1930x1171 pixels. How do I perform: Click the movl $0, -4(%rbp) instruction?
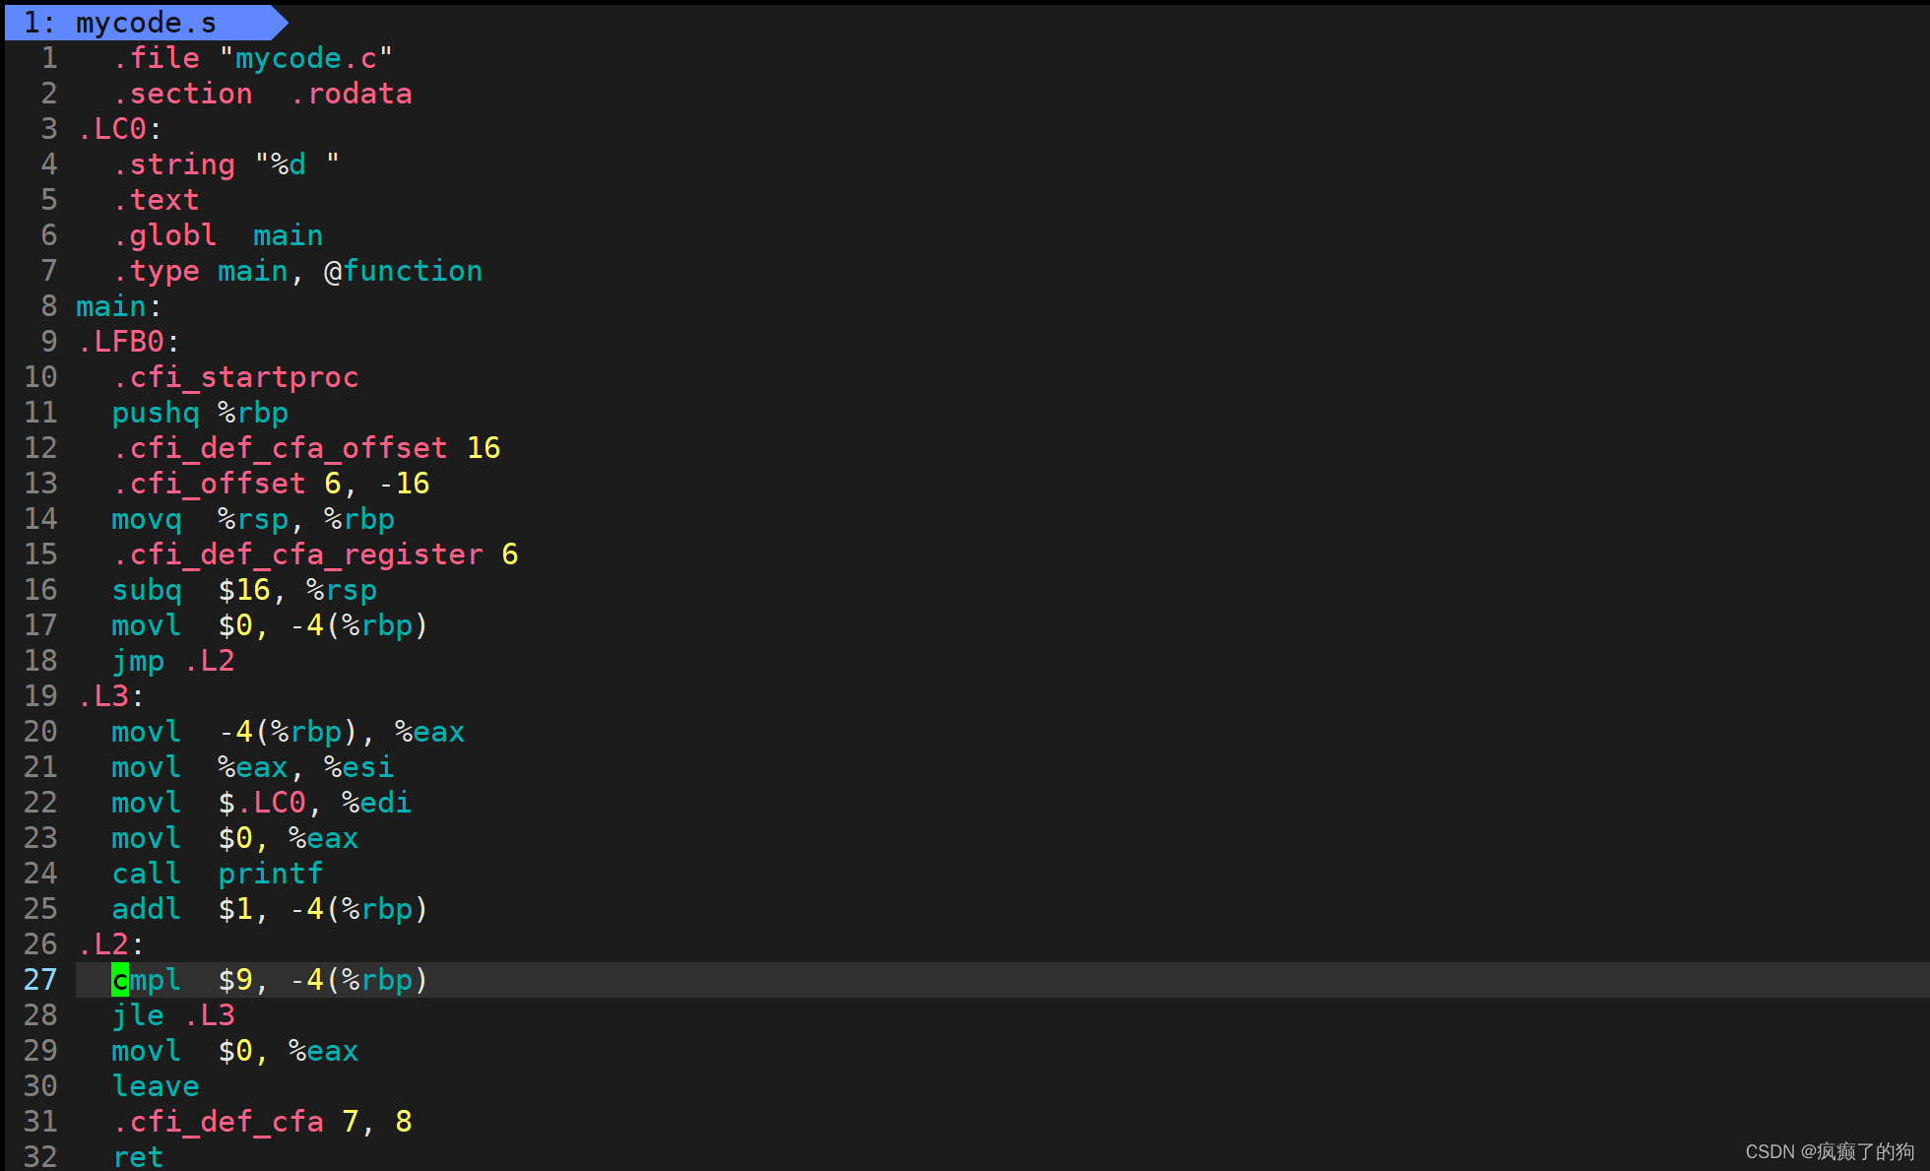pyautogui.click(x=270, y=625)
